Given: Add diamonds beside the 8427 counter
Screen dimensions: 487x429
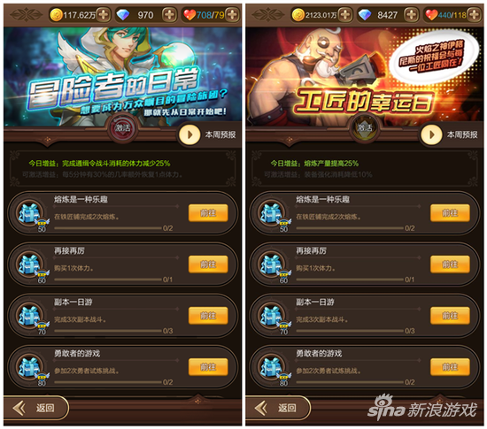Looking at the screenshot, I should coord(411,14).
